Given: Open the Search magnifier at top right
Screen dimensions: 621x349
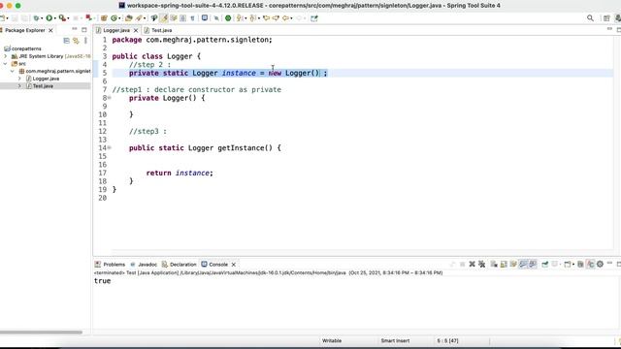Looking at the screenshot, I should [590, 18].
